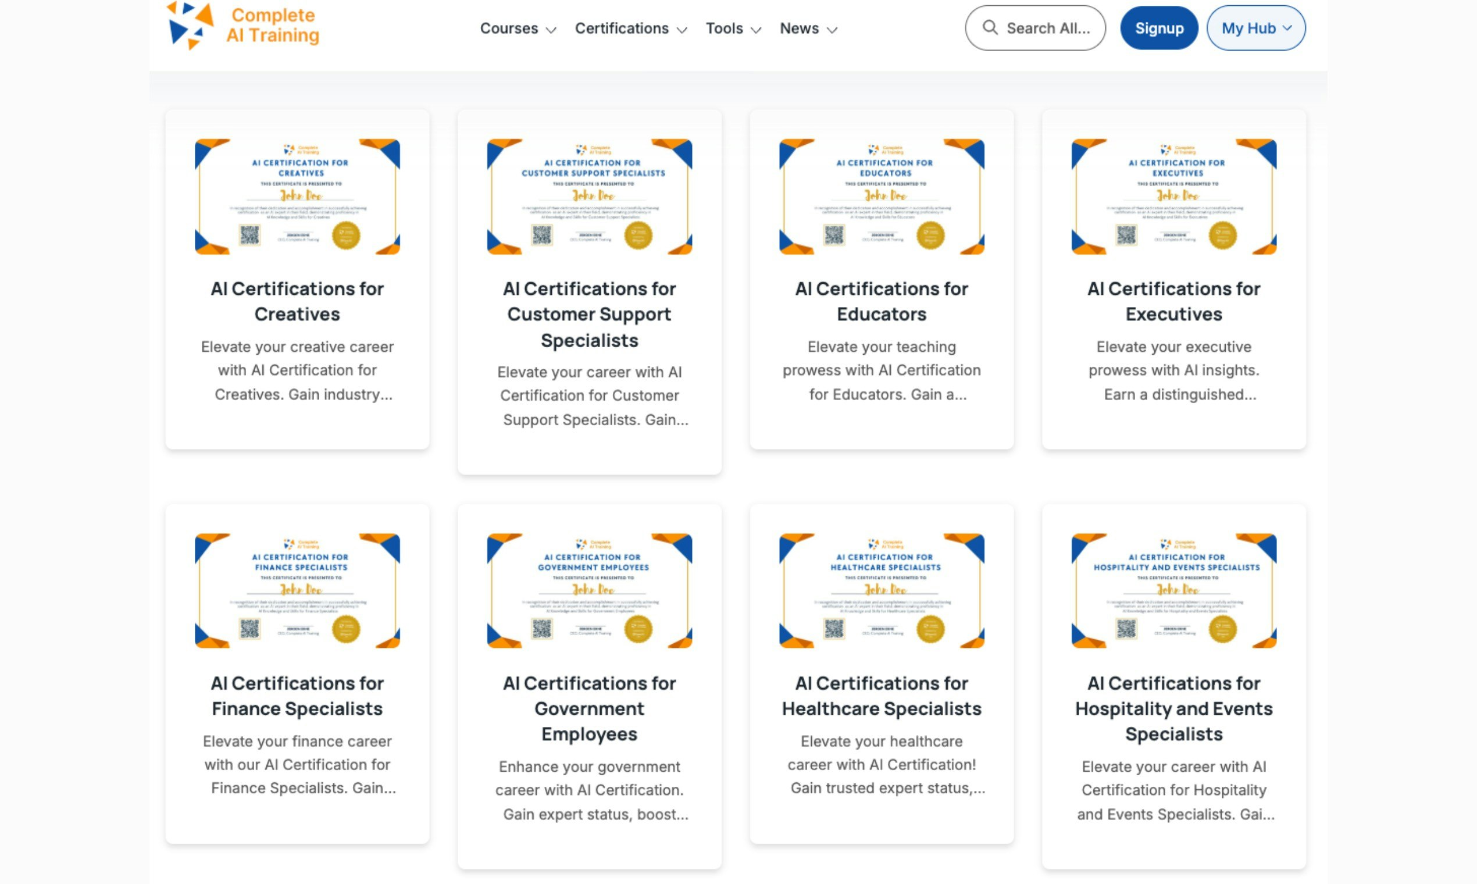
Task: Click the Creatives certificate thumbnail
Action: pos(296,197)
